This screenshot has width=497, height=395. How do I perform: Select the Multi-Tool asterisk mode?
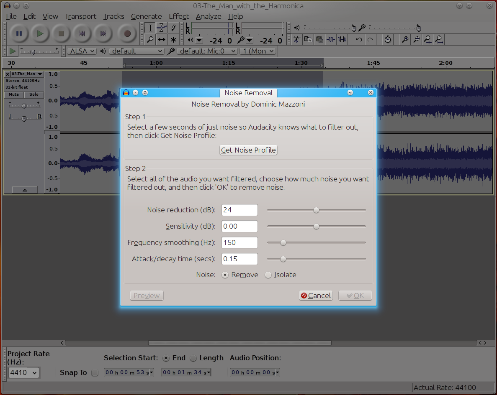click(x=173, y=40)
